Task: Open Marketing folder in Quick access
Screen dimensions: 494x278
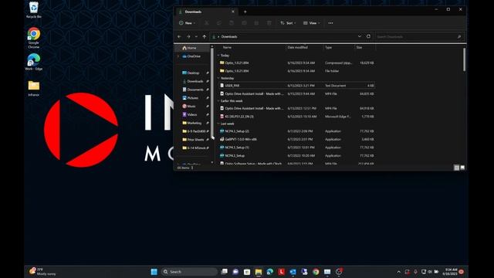Action: point(193,123)
